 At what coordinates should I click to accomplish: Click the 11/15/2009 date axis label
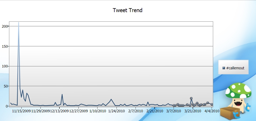point(21,111)
